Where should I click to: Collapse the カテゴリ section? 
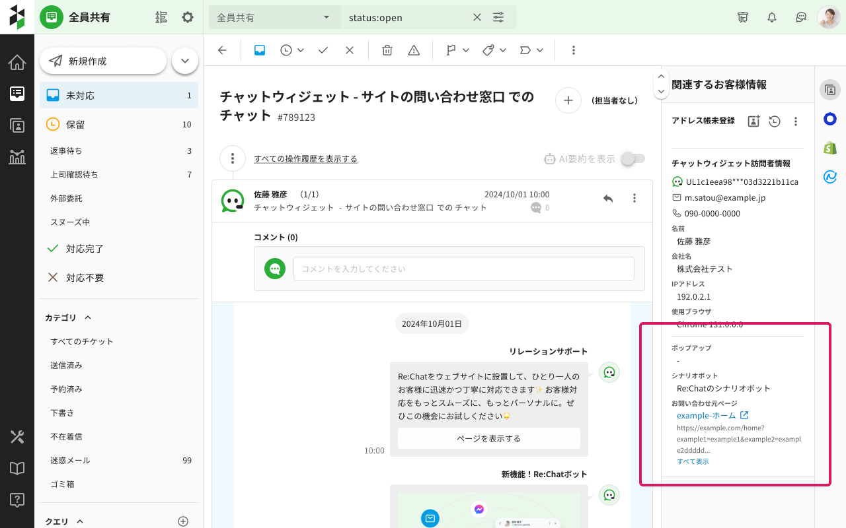[x=87, y=317]
